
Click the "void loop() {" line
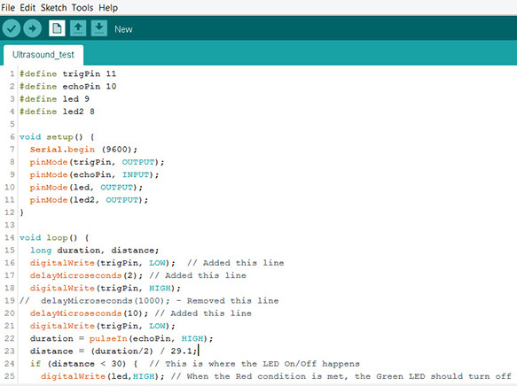coord(54,237)
